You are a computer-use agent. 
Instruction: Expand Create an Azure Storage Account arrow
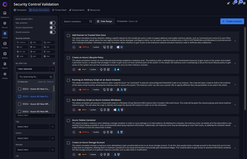[235, 148]
